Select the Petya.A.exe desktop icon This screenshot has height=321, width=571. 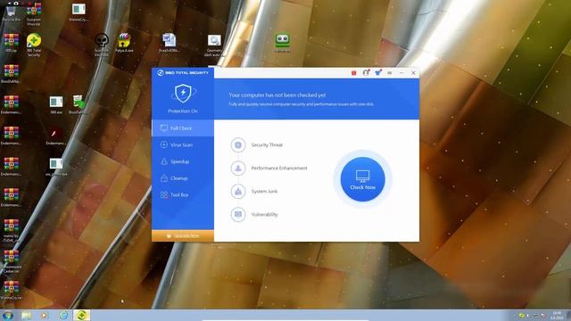124,42
